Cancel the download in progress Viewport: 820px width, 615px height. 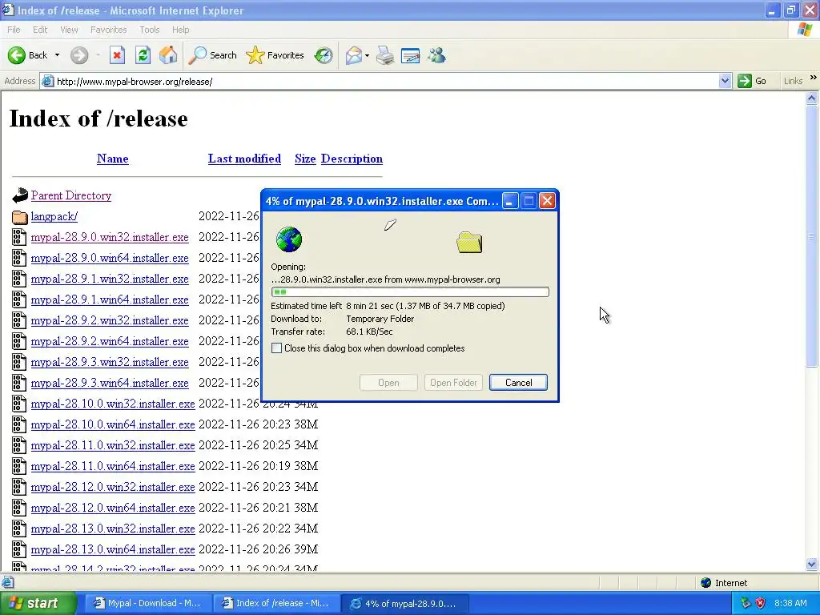coord(518,382)
